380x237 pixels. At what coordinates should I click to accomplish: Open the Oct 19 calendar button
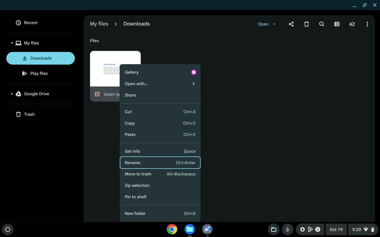pyautogui.click(x=336, y=229)
